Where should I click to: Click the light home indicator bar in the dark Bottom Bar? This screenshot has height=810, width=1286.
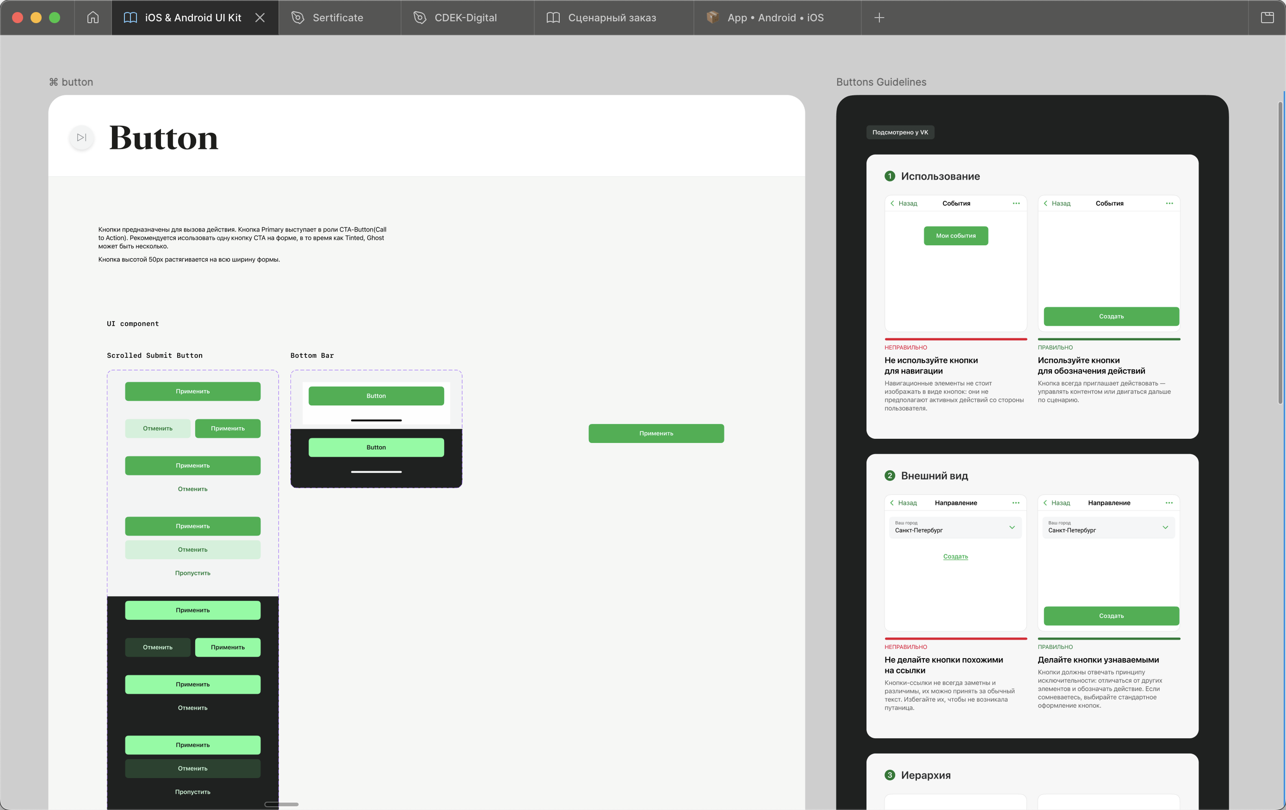click(x=376, y=472)
